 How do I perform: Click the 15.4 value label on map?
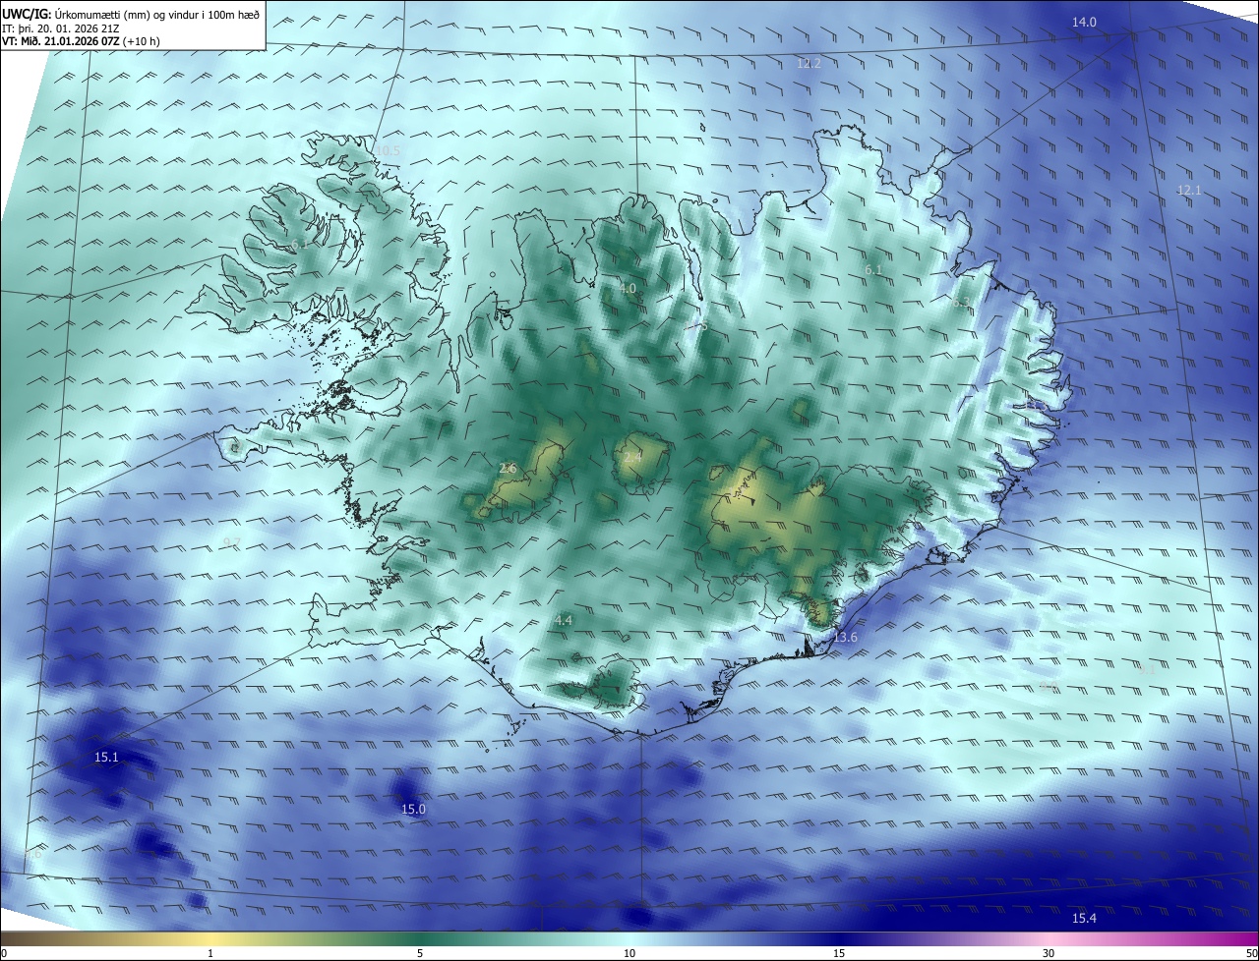click(x=1083, y=918)
